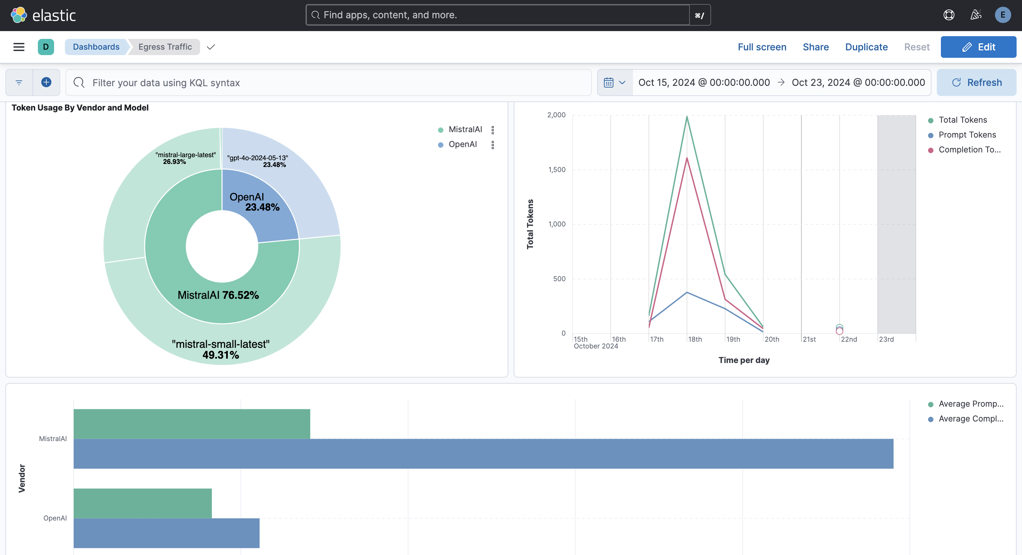Open the D space avatar

(x=46, y=47)
